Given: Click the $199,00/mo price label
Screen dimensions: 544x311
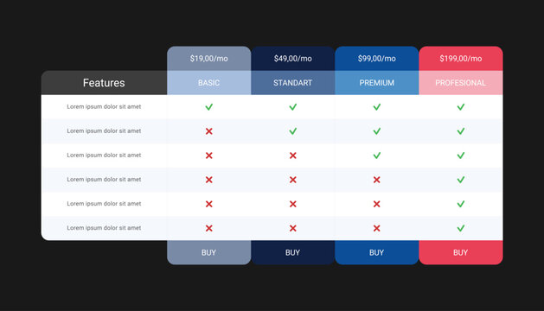Looking at the screenshot, I should (x=461, y=59).
